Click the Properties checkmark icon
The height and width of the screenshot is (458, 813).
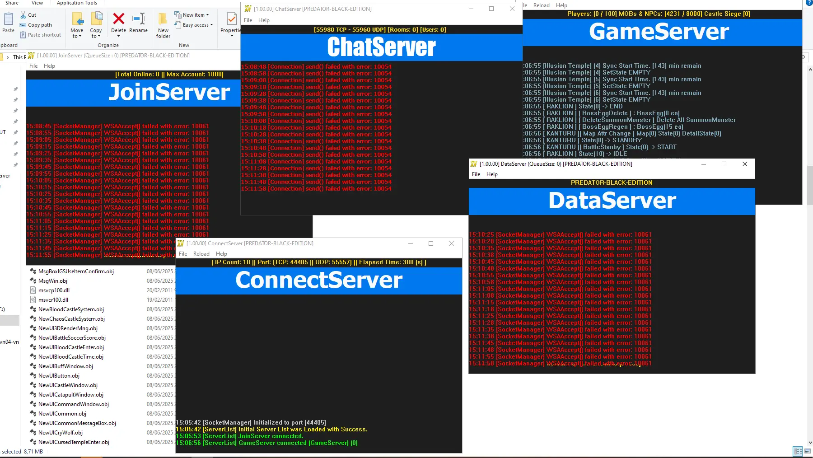coord(232,19)
